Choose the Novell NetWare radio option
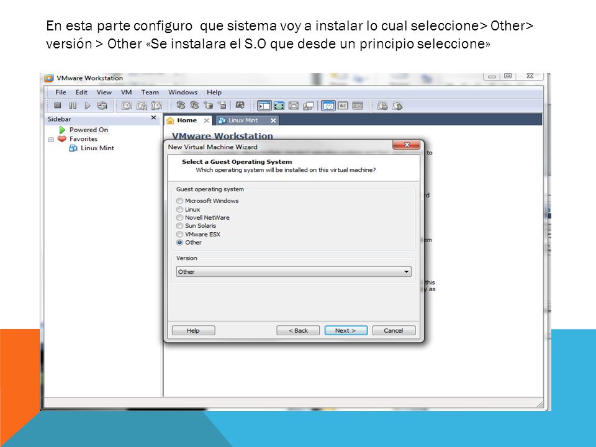Screen dimensions: 596x447 180,217
